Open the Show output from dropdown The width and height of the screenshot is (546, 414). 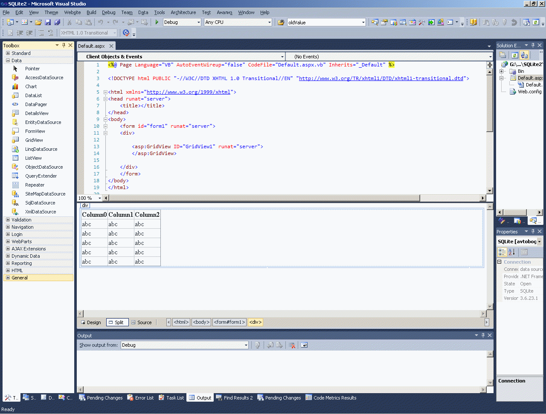(x=246, y=345)
